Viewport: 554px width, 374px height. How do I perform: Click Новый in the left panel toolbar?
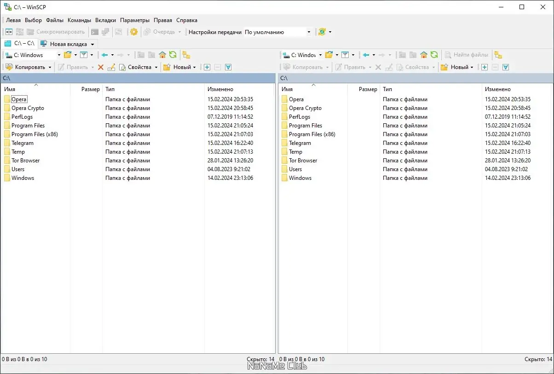click(x=177, y=67)
